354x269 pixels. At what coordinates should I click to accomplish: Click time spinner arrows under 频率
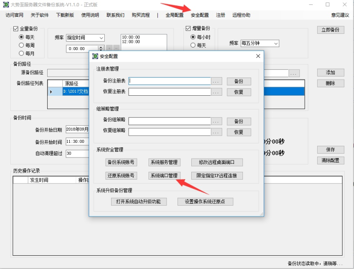click(x=101, y=49)
